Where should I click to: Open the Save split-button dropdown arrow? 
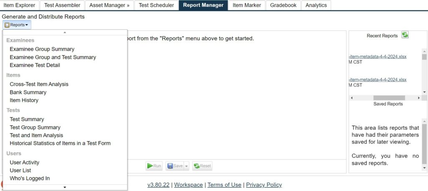point(186,166)
